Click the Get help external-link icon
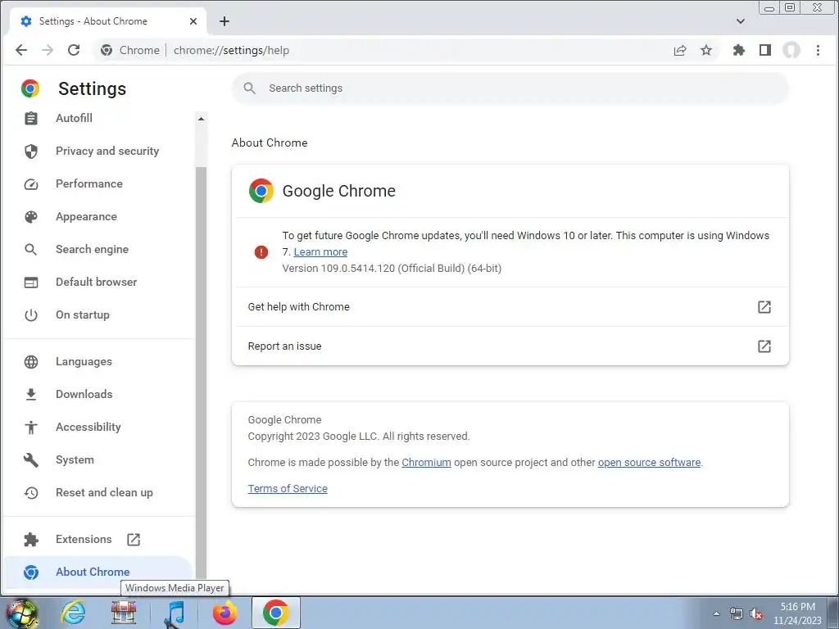This screenshot has height=629, width=839. tap(764, 307)
